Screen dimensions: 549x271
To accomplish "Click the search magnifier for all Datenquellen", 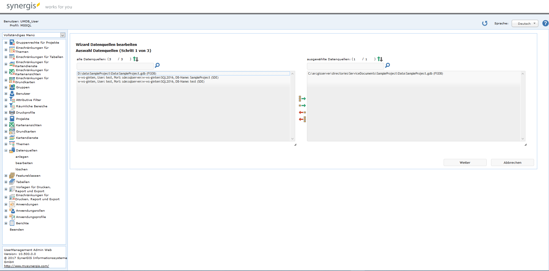I will click(157, 65).
